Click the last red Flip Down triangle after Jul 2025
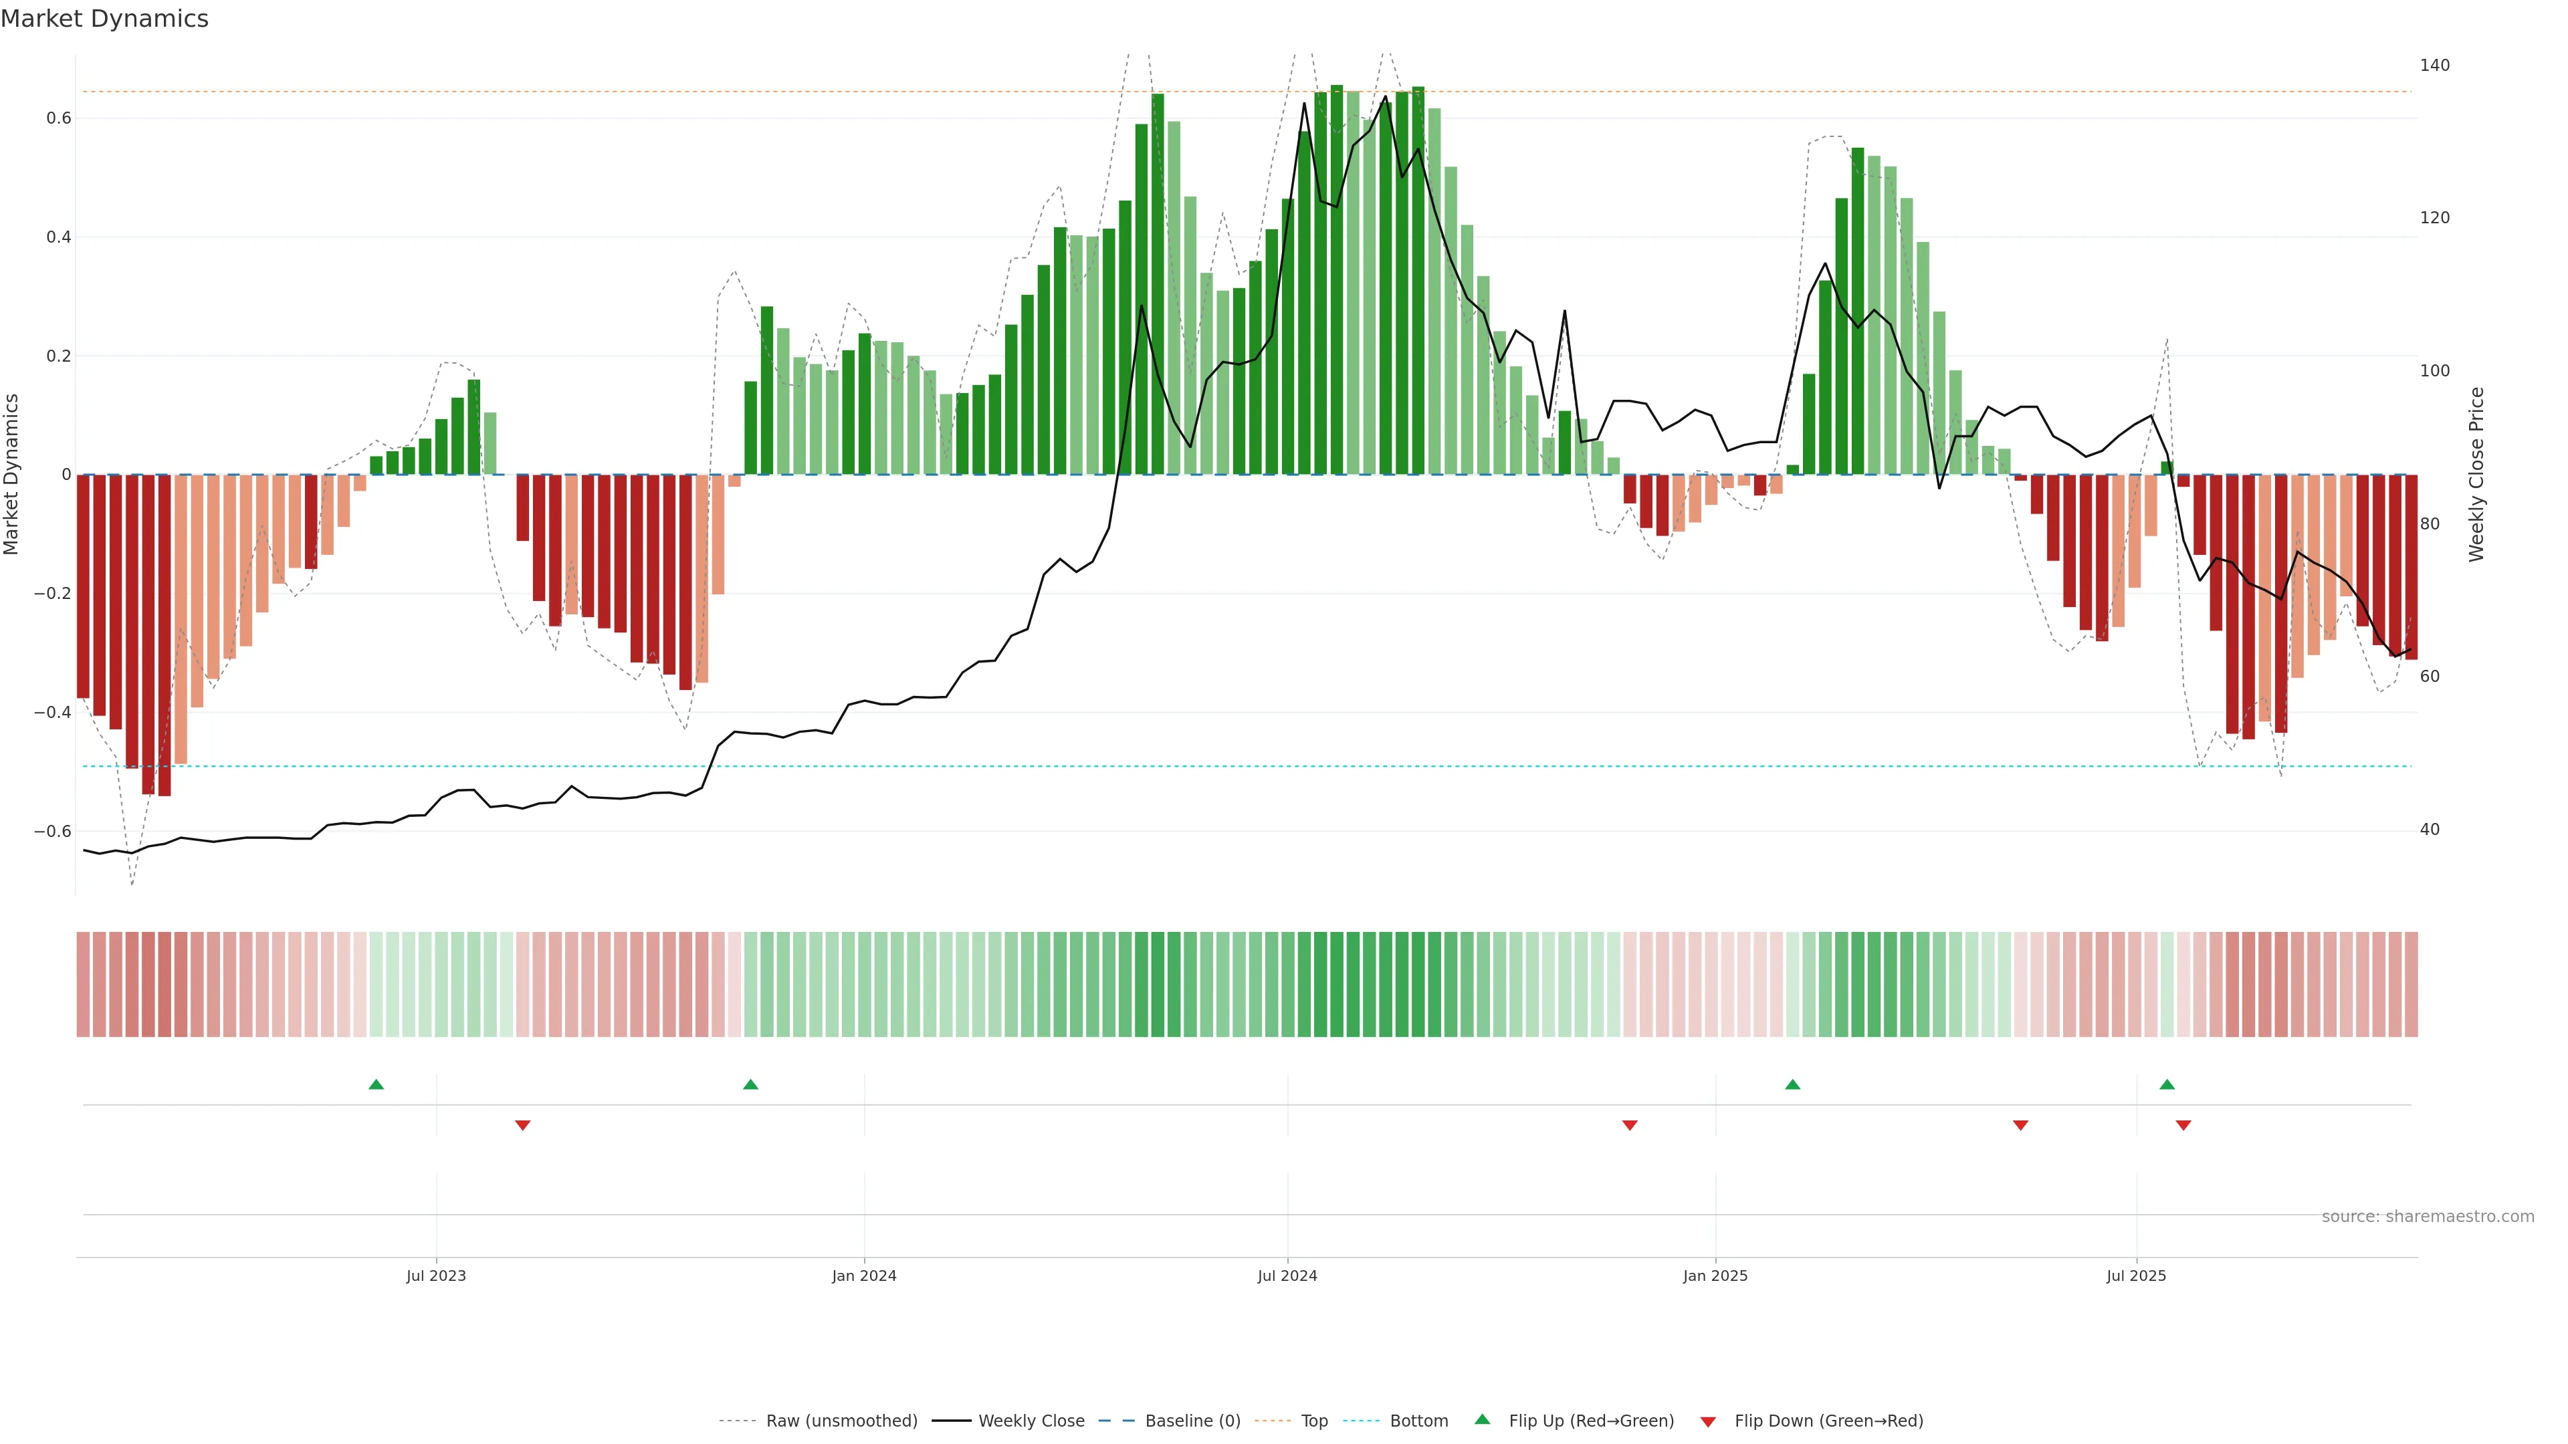The height and width of the screenshot is (1444, 2568). pos(2183,1125)
